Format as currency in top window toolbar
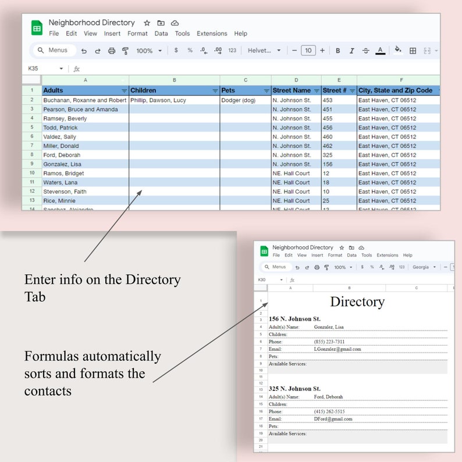The image size is (462, 462). tap(176, 51)
